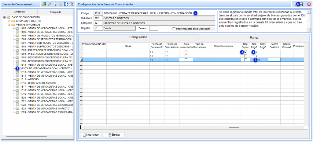
Task: Click the first colored icon in knowledge base toolbar
Action: 44,4
